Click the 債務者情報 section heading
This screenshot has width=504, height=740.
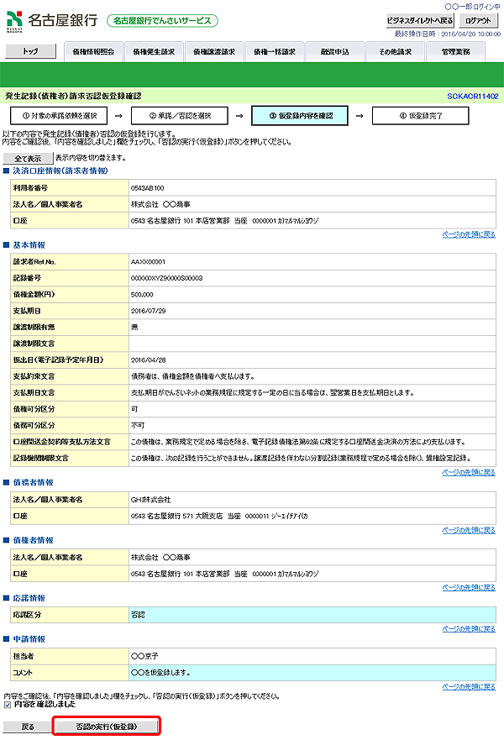point(33,483)
